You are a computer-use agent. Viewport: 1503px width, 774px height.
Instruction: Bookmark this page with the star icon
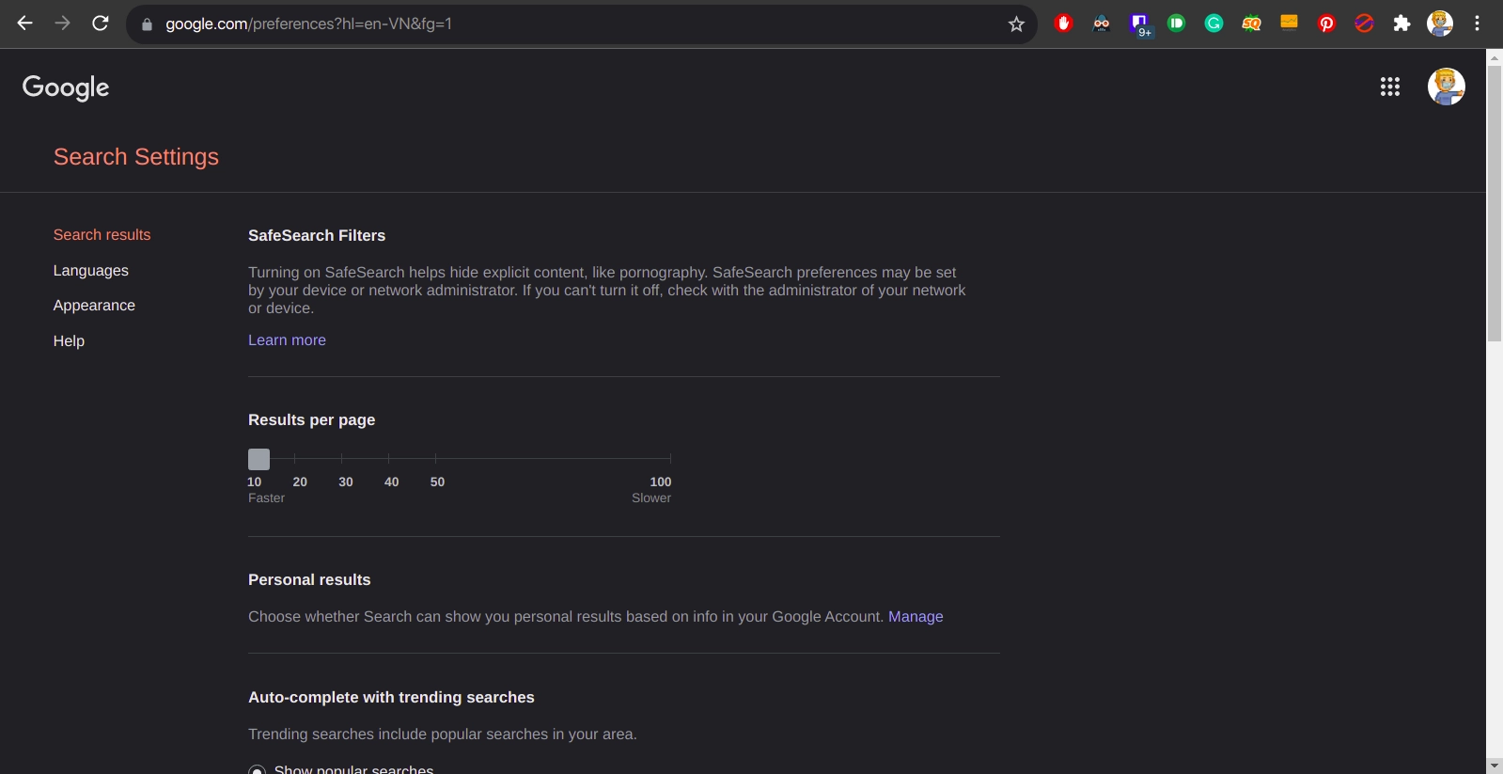1016,24
